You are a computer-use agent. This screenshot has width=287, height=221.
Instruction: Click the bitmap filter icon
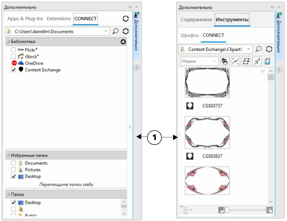click(x=246, y=61)
